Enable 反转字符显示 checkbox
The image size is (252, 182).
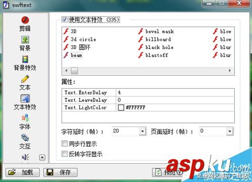click(x=65, y=154)
